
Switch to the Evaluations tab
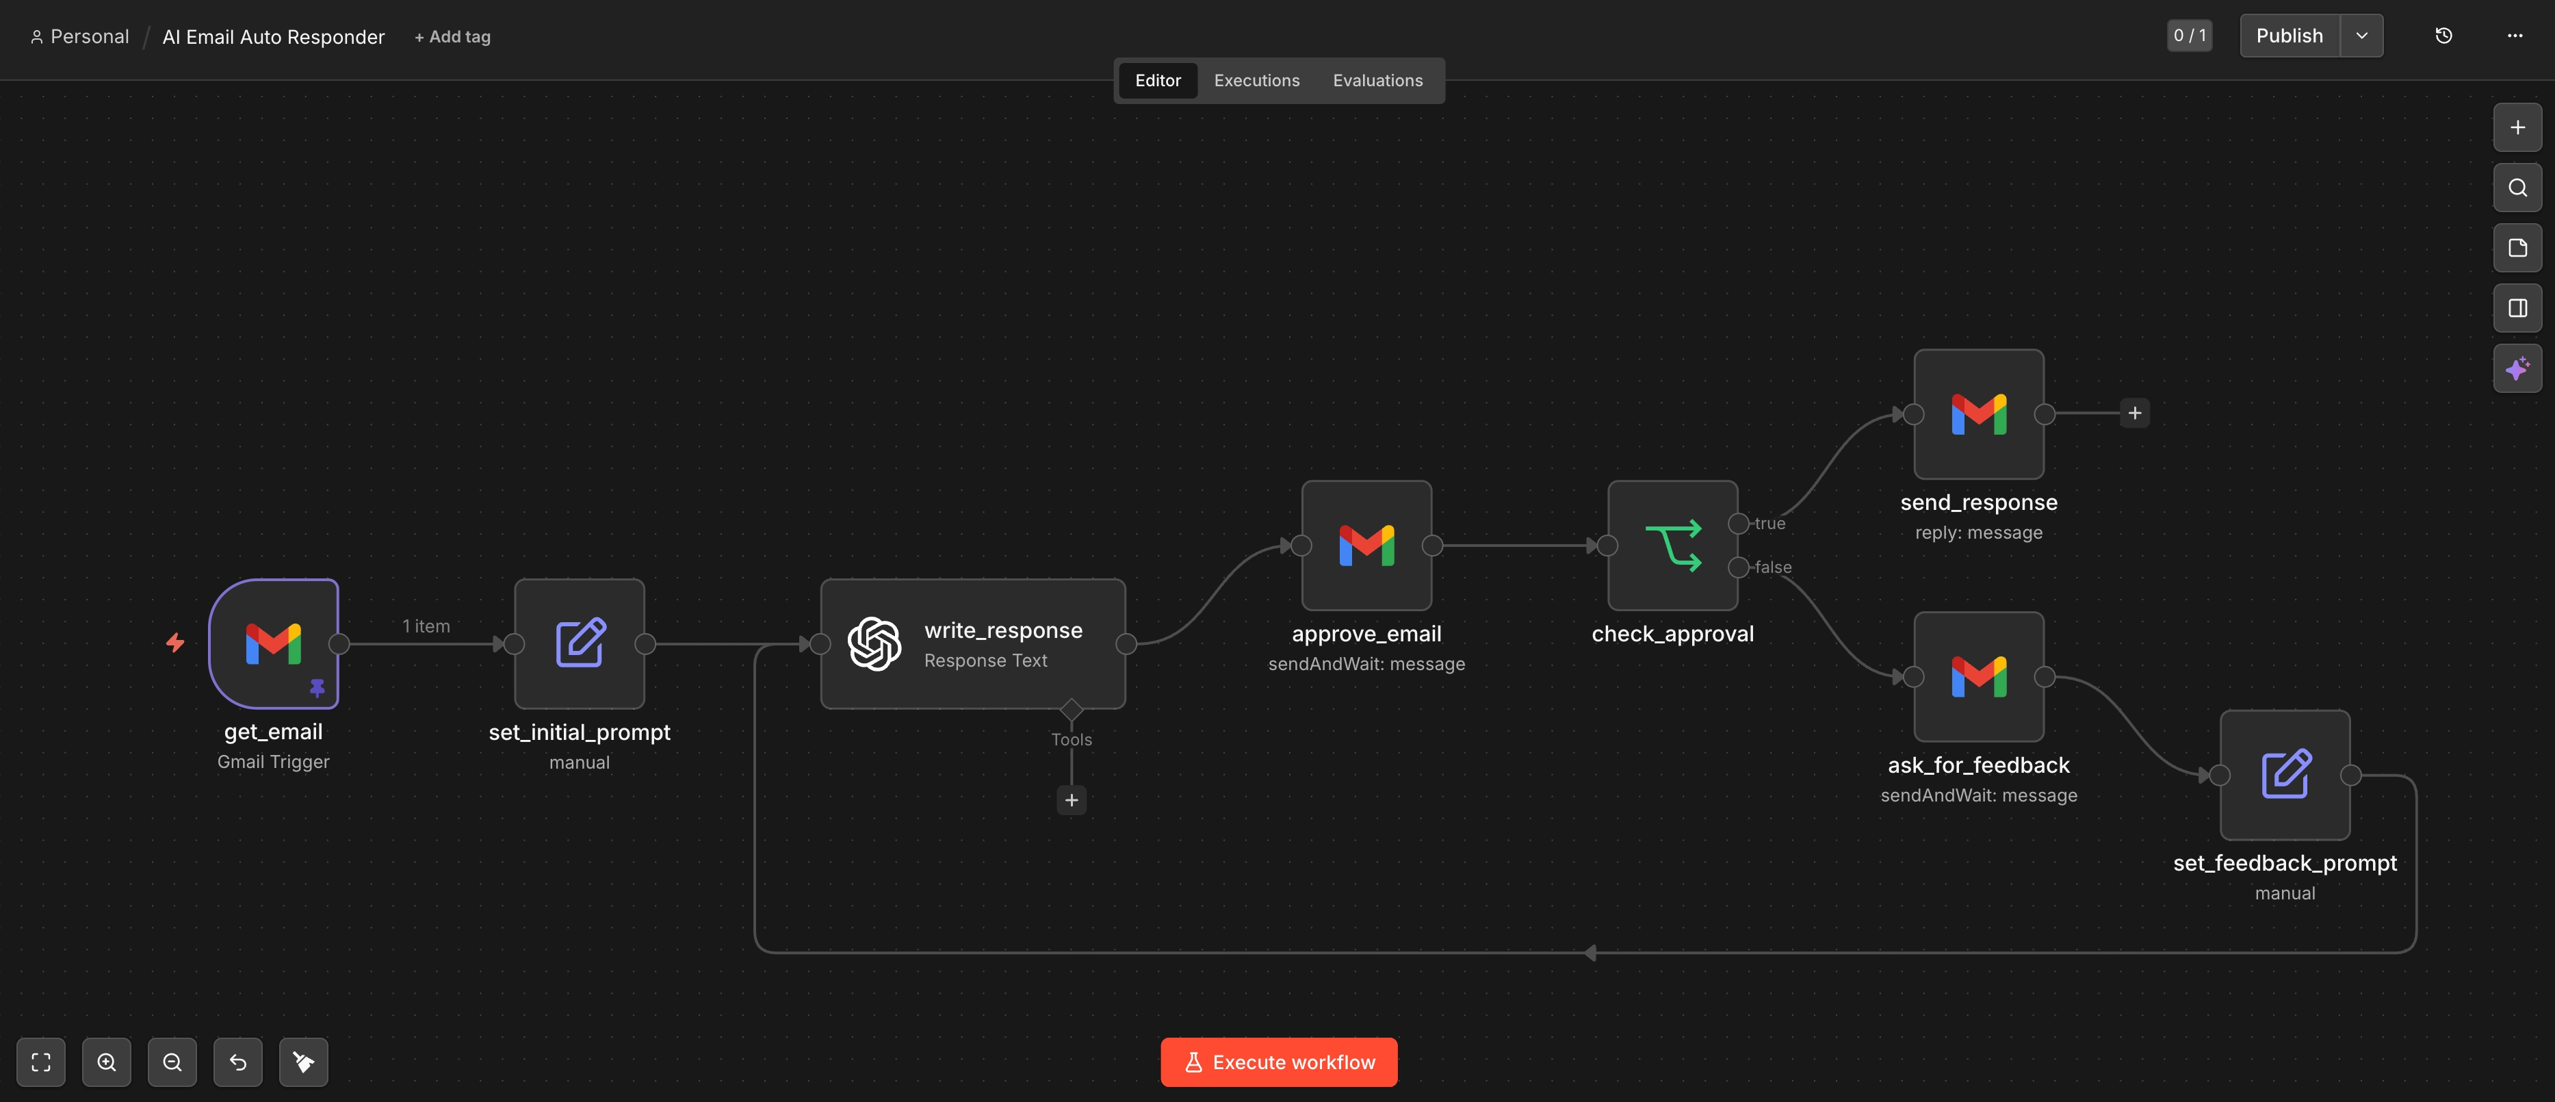click(x=1377, y=80)
